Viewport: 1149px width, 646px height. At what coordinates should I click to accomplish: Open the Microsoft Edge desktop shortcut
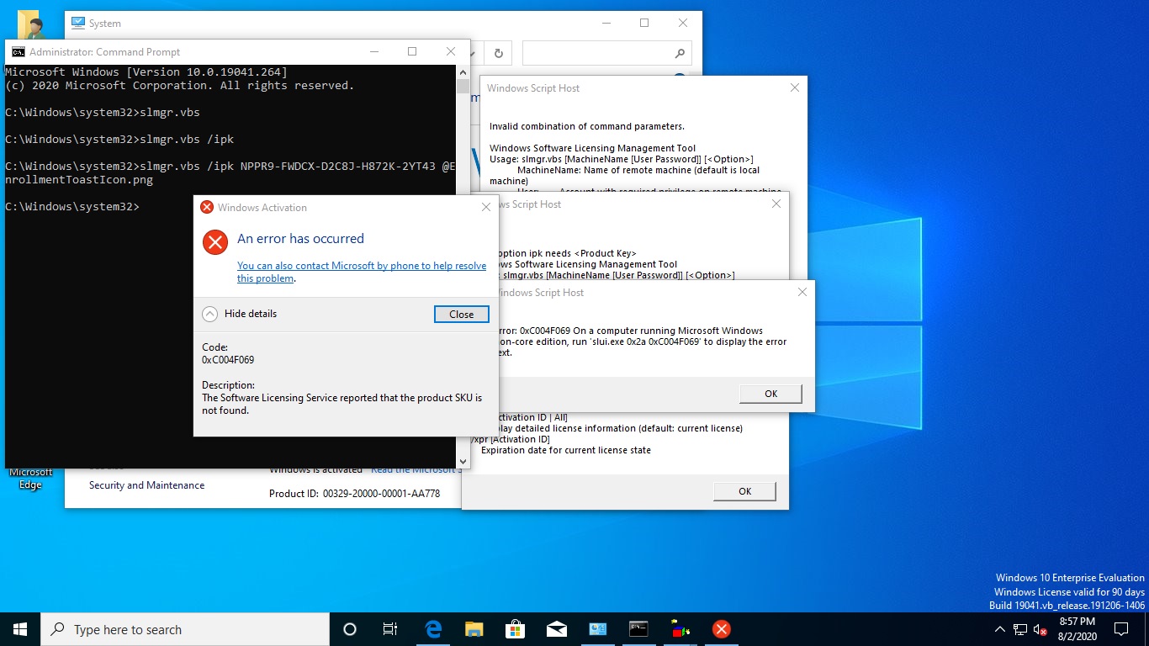point(31,478)
